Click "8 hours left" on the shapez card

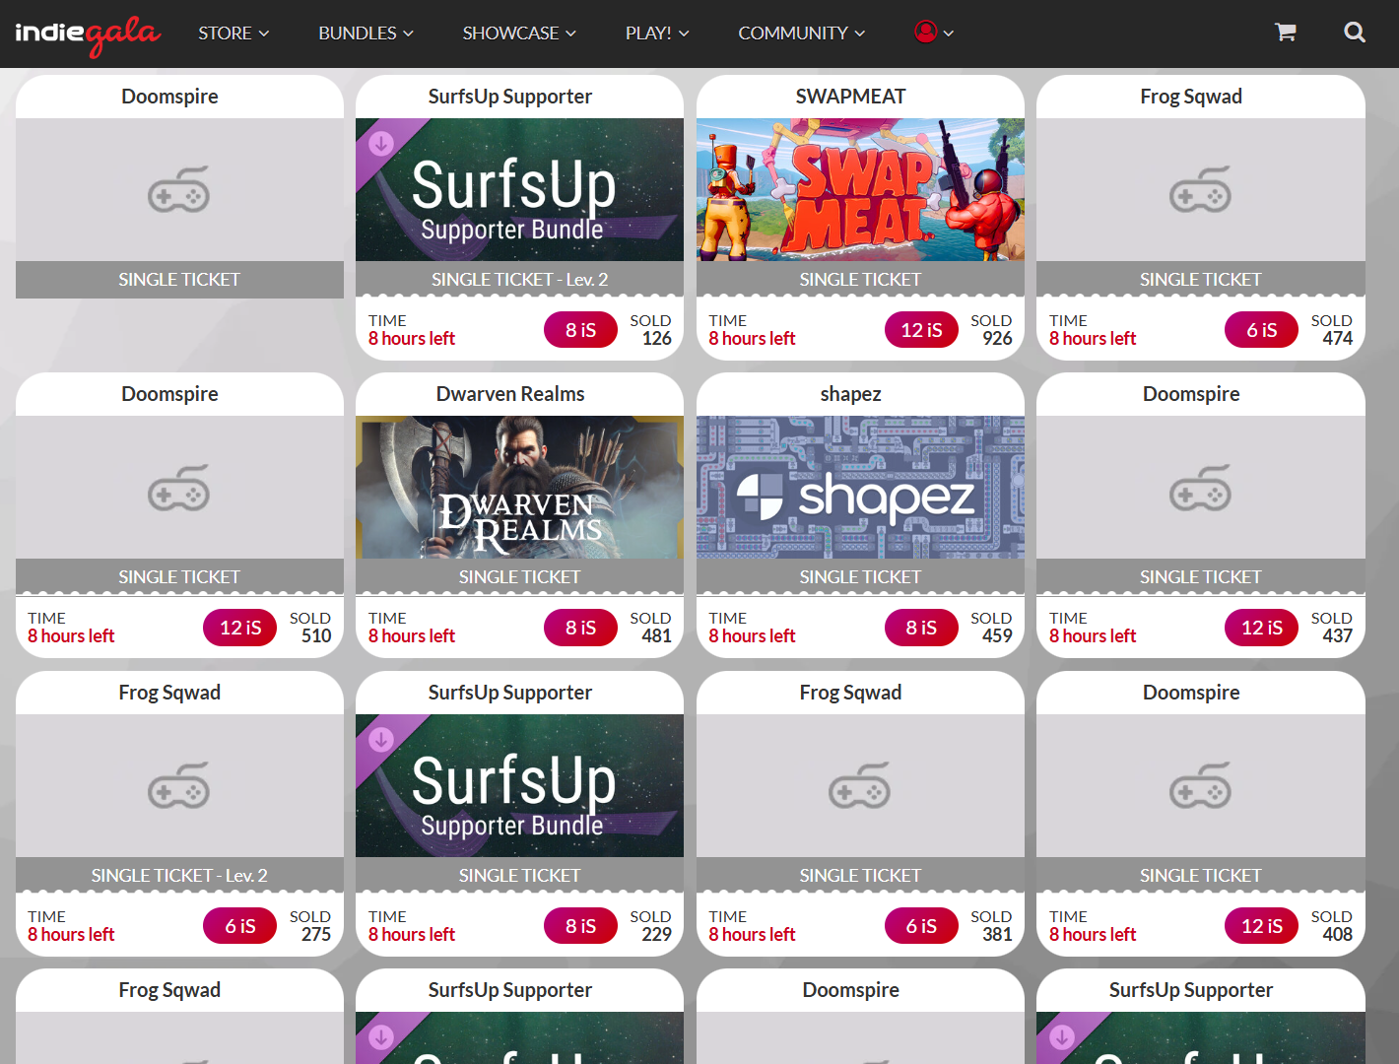click(752, 636)
